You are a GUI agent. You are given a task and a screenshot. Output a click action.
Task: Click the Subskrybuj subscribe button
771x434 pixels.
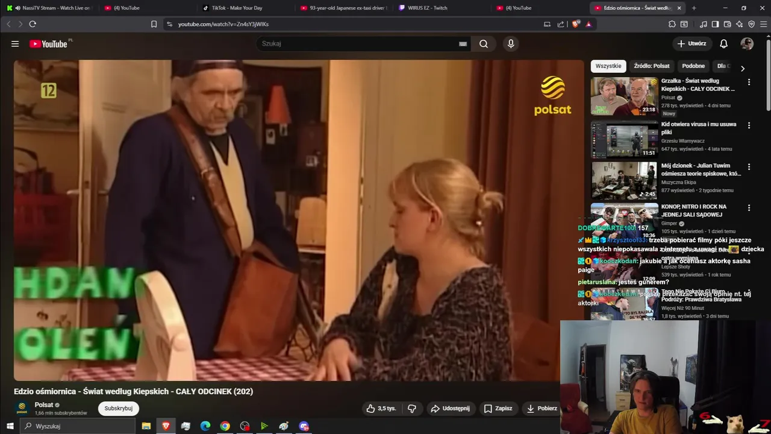pos(119,408)
